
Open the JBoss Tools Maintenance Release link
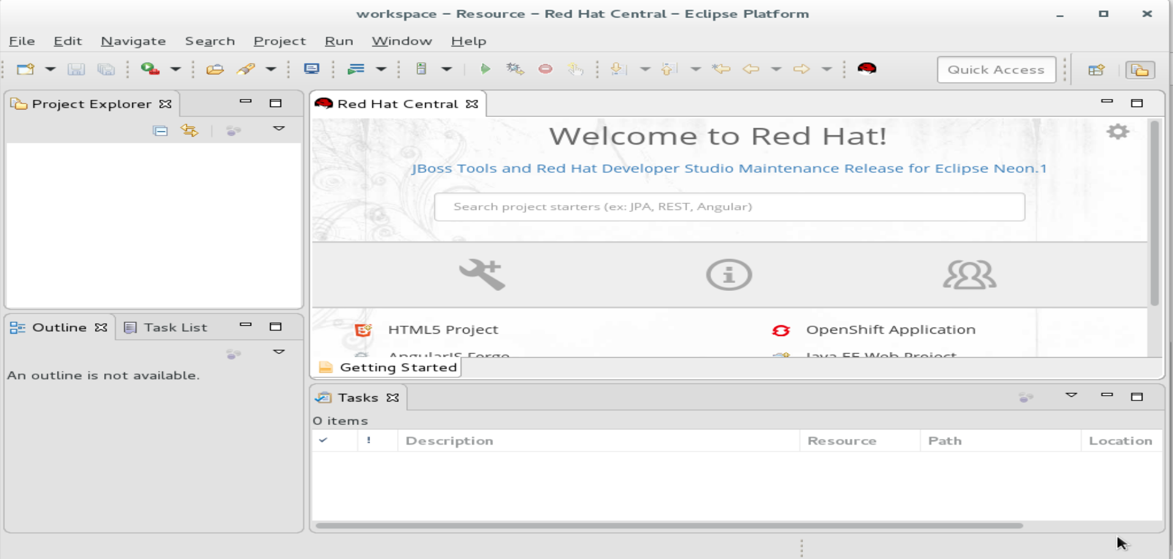[x=729, y=168]
